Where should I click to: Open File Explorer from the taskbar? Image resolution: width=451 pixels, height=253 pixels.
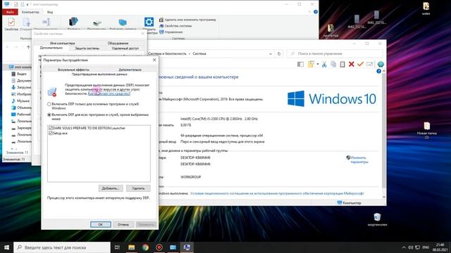132,247
